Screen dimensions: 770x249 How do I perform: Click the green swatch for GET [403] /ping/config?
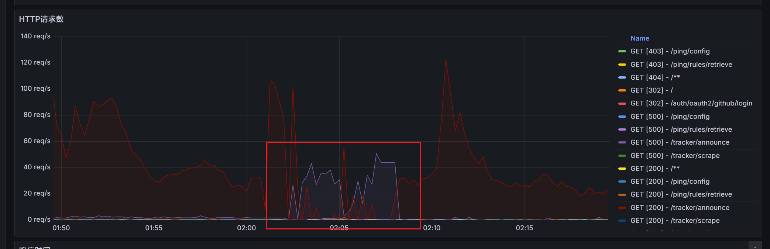coord(622,51)
